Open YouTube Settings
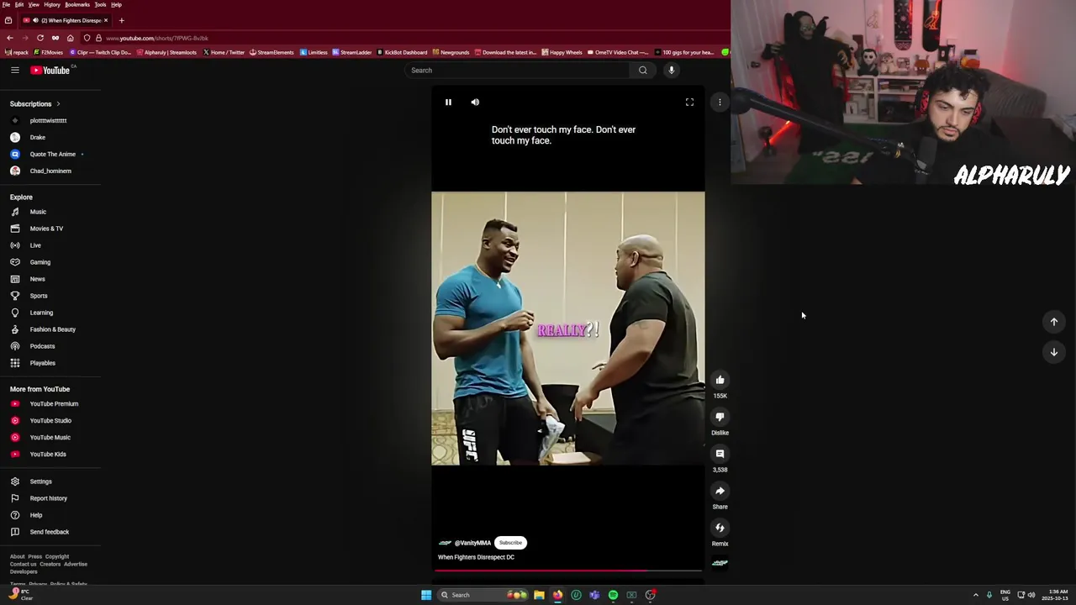The width and height of the screenshot is (1076, 605). (x=40, y=481)
